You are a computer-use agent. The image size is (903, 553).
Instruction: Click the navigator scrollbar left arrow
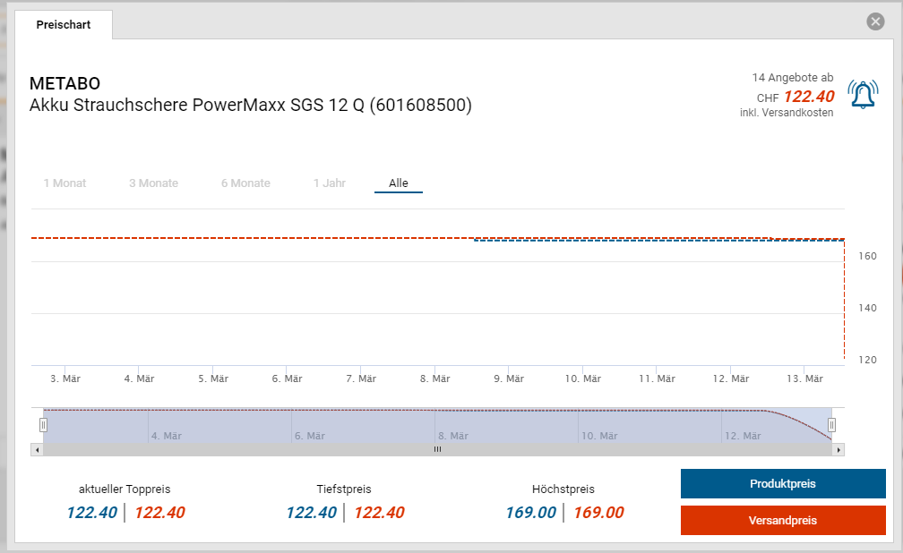[x=37, y=449]
